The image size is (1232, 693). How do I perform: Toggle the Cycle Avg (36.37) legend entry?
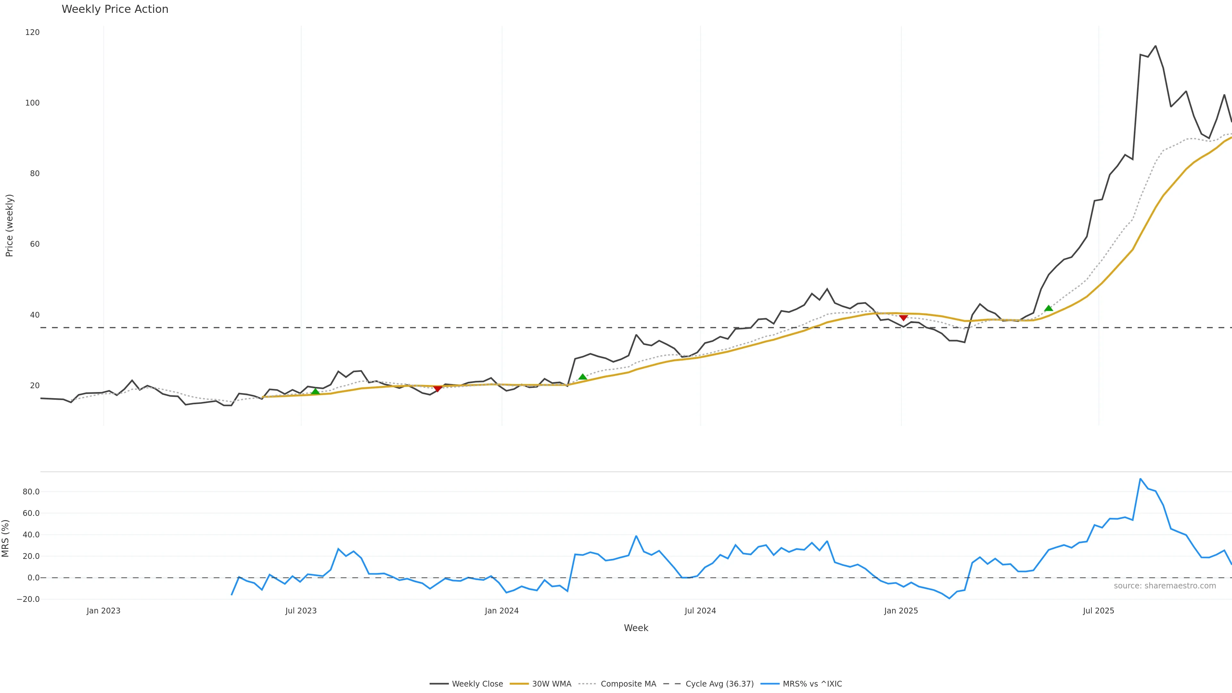[719, 684]
